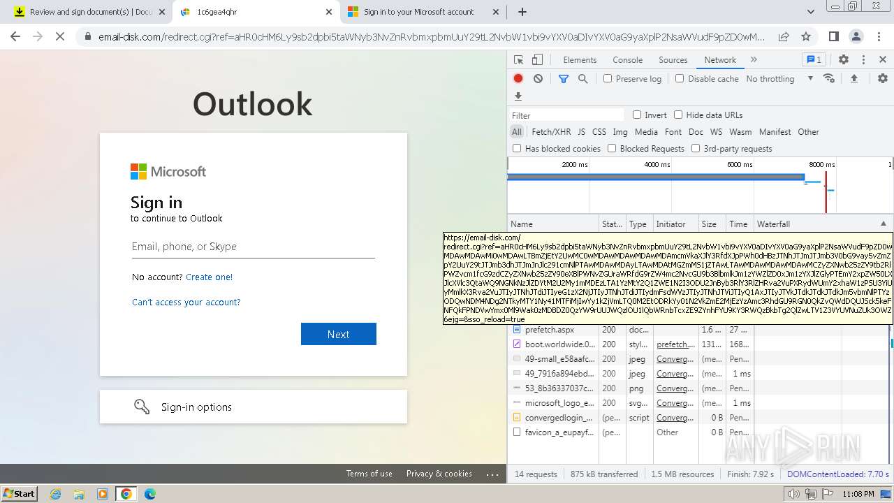This screenshot has height=503, width=894.
Task: Import HAR file upload icon
Action: 853,79
